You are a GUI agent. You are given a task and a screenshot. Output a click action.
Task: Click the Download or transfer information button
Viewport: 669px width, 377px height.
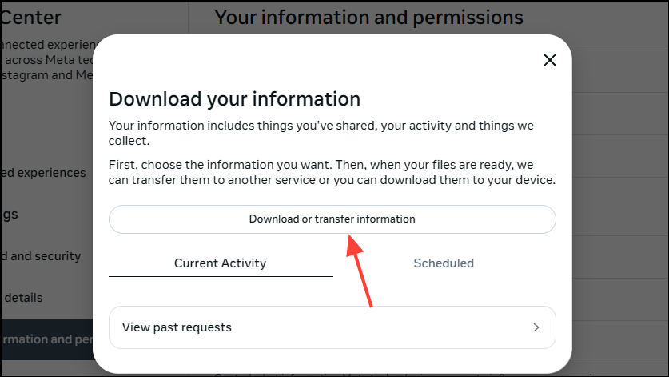(x=332, y=219)
